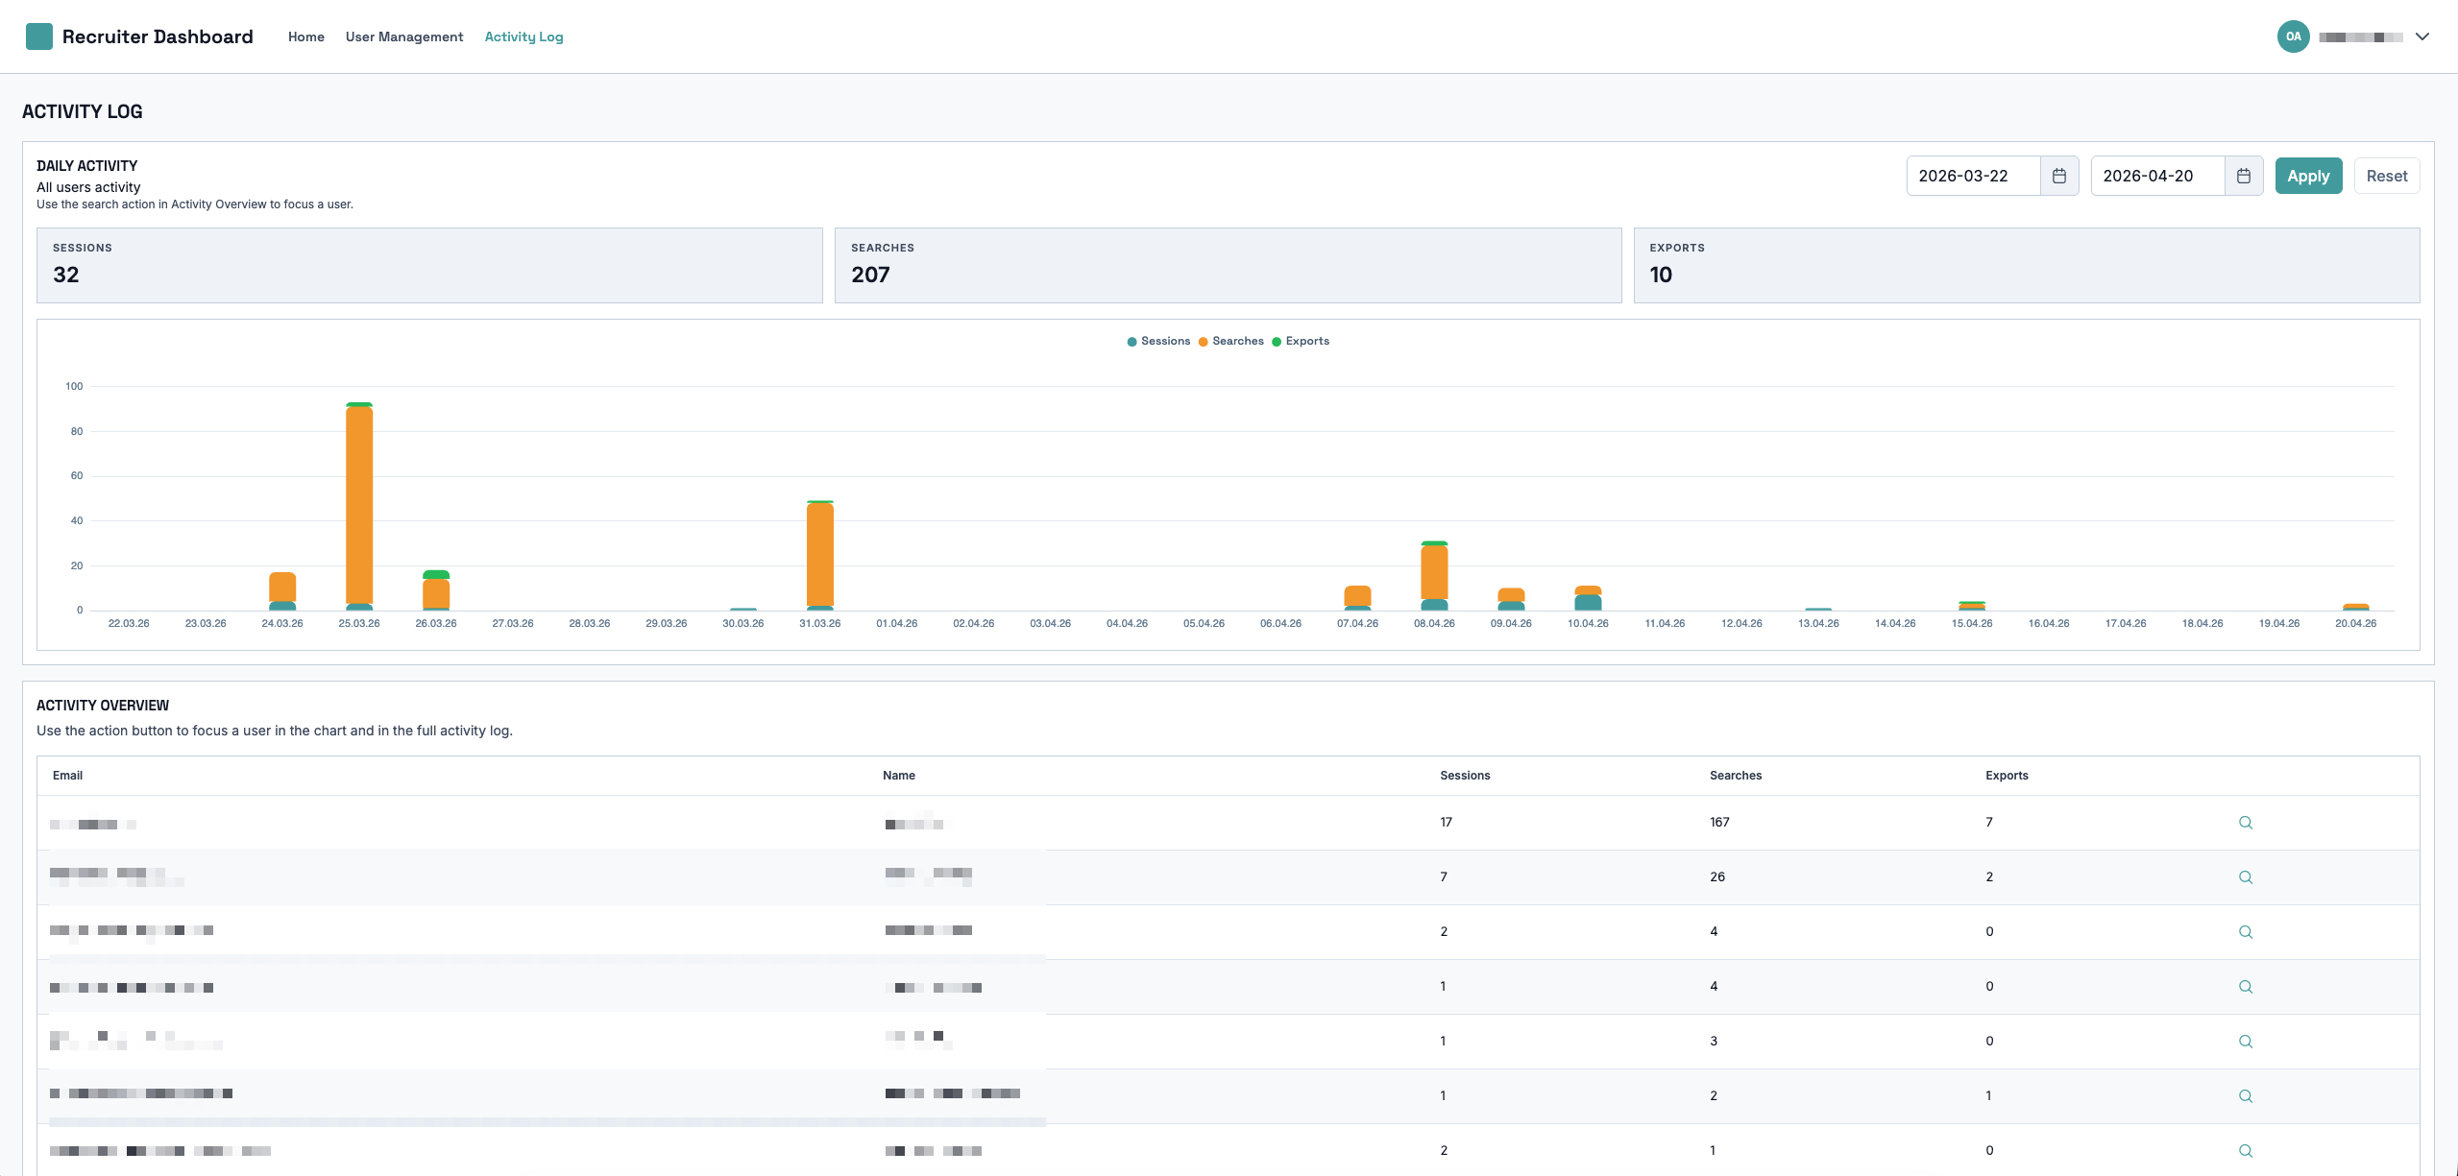This screenshot has width=2458, height=1176.
Task: Click the Reset button
Action: tap(2386, 176)
